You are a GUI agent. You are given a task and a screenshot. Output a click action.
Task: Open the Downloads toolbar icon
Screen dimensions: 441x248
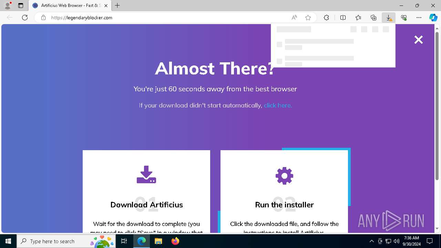click(x=389, y=18)
